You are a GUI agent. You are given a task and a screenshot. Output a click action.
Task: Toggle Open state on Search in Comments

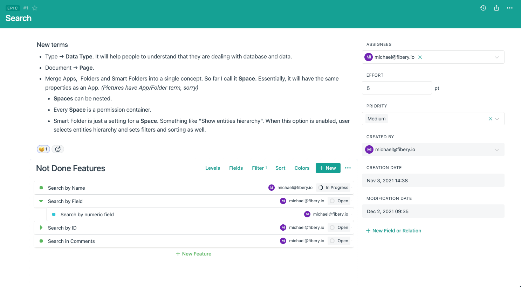click(x=339, y=241)
